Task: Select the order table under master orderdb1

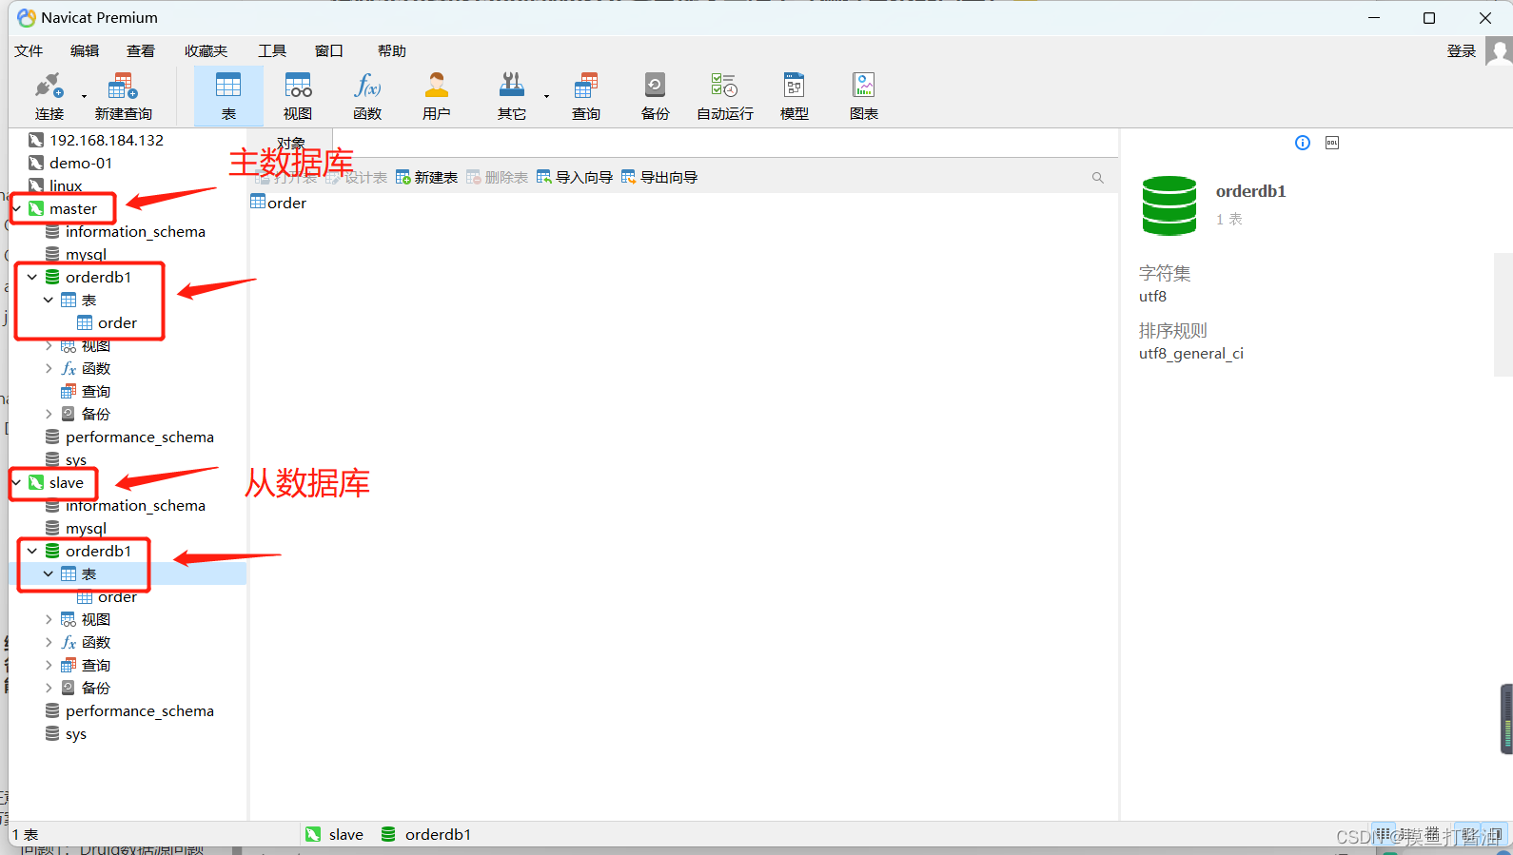Action: click(x=117, y=322)
